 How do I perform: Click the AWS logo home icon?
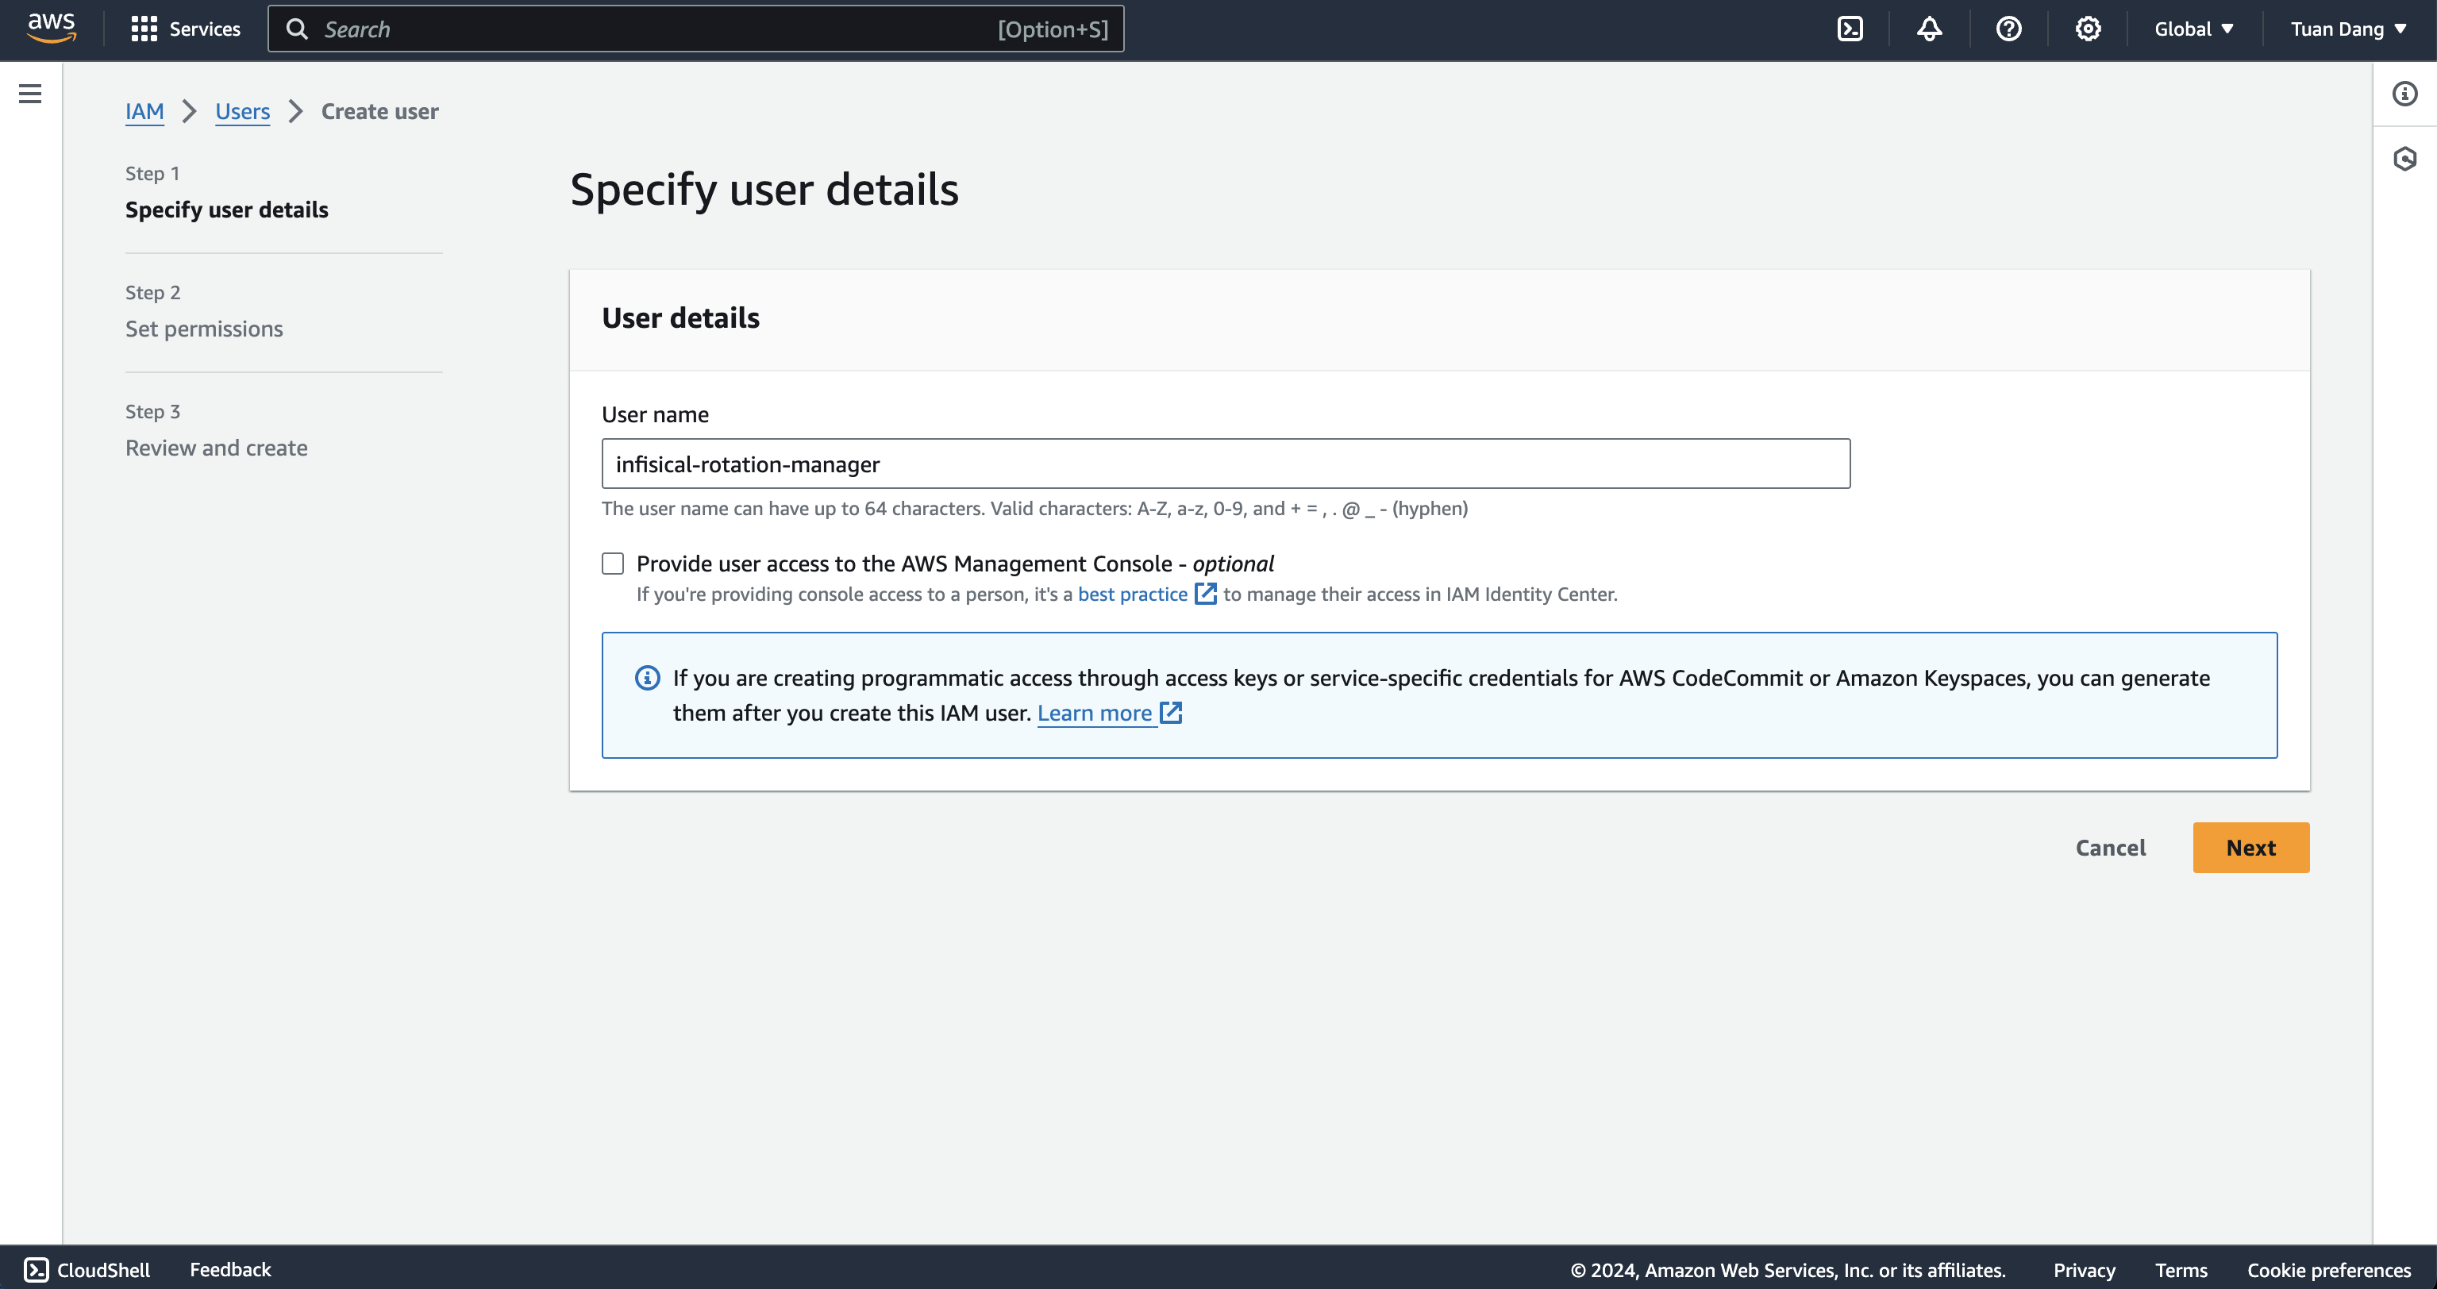pos(51,29)
